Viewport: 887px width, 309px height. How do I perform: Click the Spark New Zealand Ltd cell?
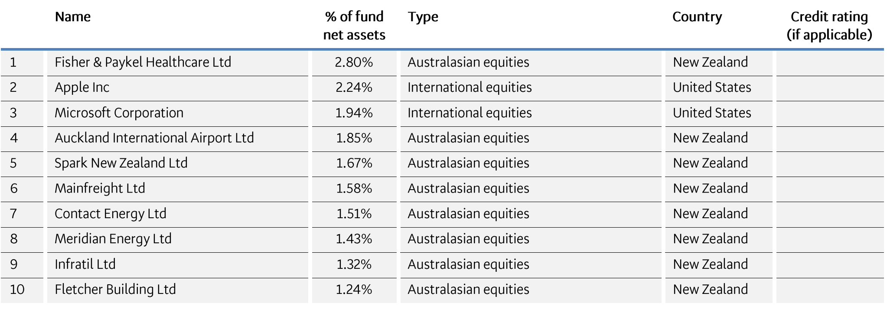click(x=121, y=163)
